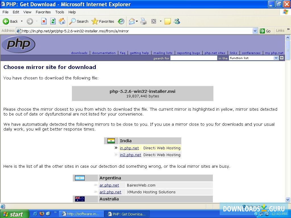
Task: Open the Favorites panel
Action: pyautogui.click(x=103, y=21)
